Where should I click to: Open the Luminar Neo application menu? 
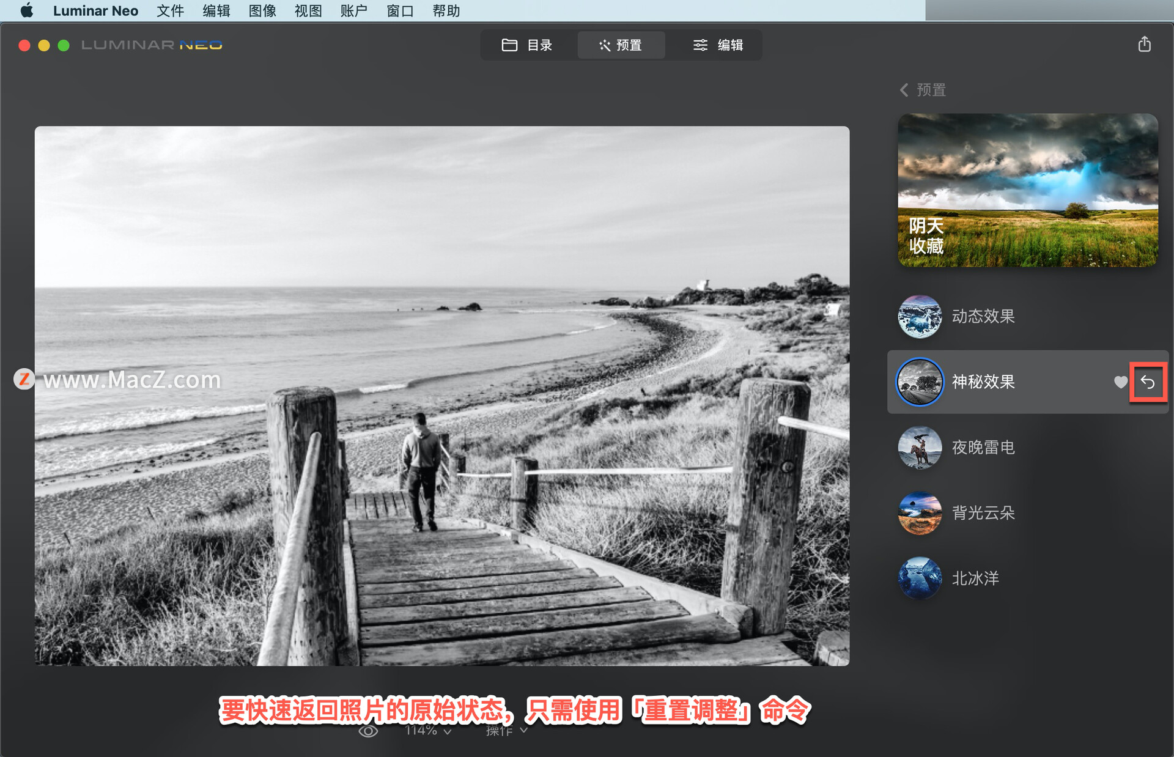95,10
